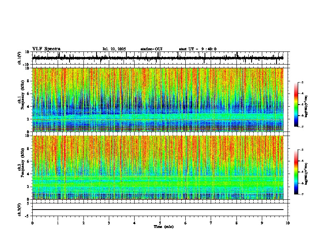Select the date label "Jul. 22, 2025"
The height and width of the screenshot is (250, 324).
[114, 49]
